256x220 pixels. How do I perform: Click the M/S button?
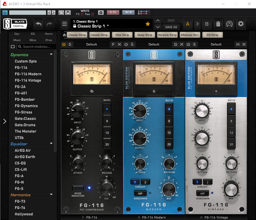pos(129,12)
